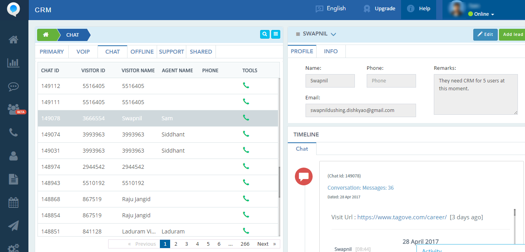
Task: Click the list view icon beside search
Action: coord(276,34)
